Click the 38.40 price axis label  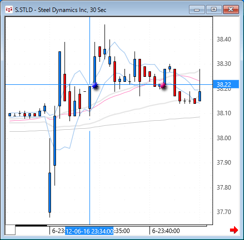[x=224, y=39]
